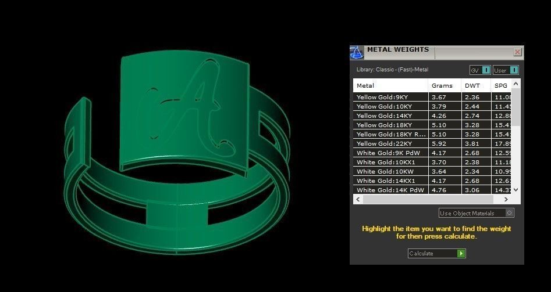The width and height of the screenshot is (551, 292).
Task: Click the 3.81 DWT value
Action: (472, 143)
